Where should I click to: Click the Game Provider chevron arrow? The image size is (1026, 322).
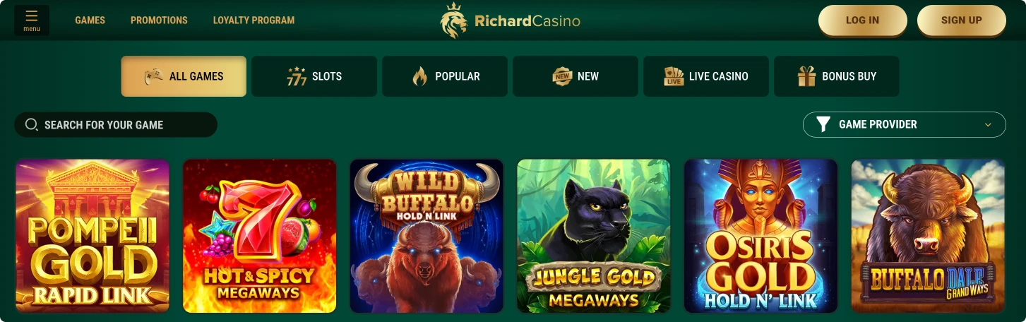[x=988, y=125]
